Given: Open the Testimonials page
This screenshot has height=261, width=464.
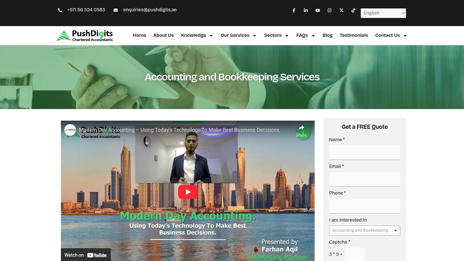Looking at the screenshot, I should pos(354,35).
